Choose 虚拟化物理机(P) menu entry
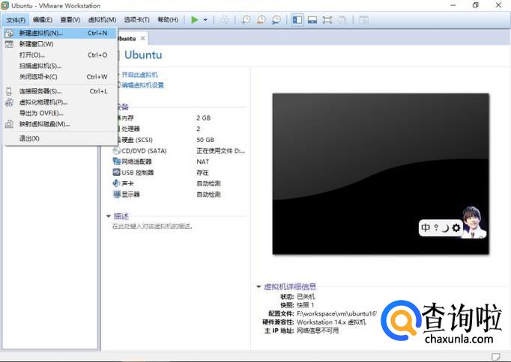 click(x=43, y=102)
